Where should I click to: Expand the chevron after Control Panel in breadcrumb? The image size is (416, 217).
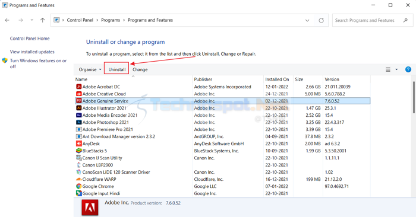coord(97,20)
